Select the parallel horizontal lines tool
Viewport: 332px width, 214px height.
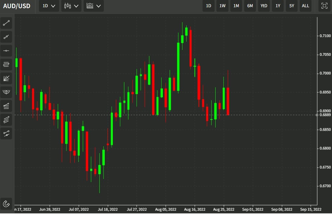(6, 64)
